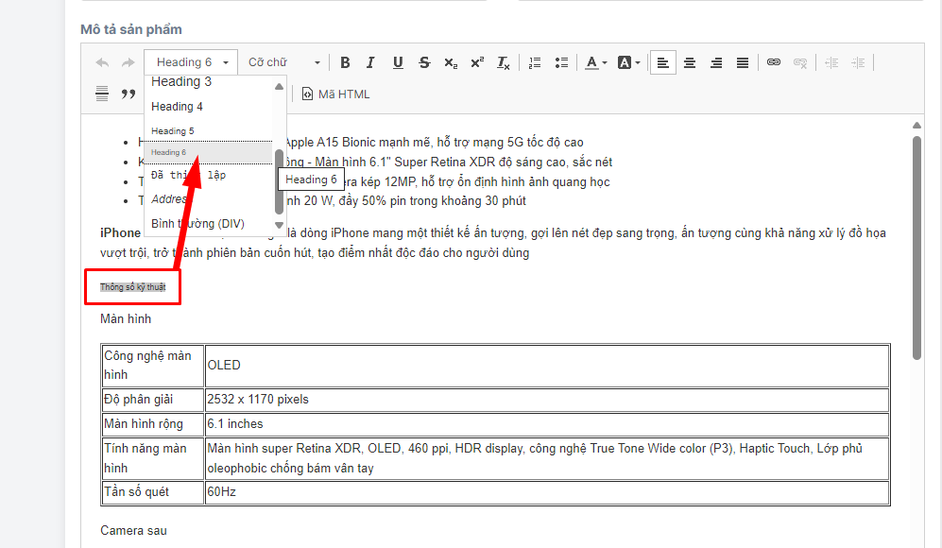Click the highlighted Thông số kỹ thuật text
Viewport: 942px width, 548px height.
pos(133,287)
